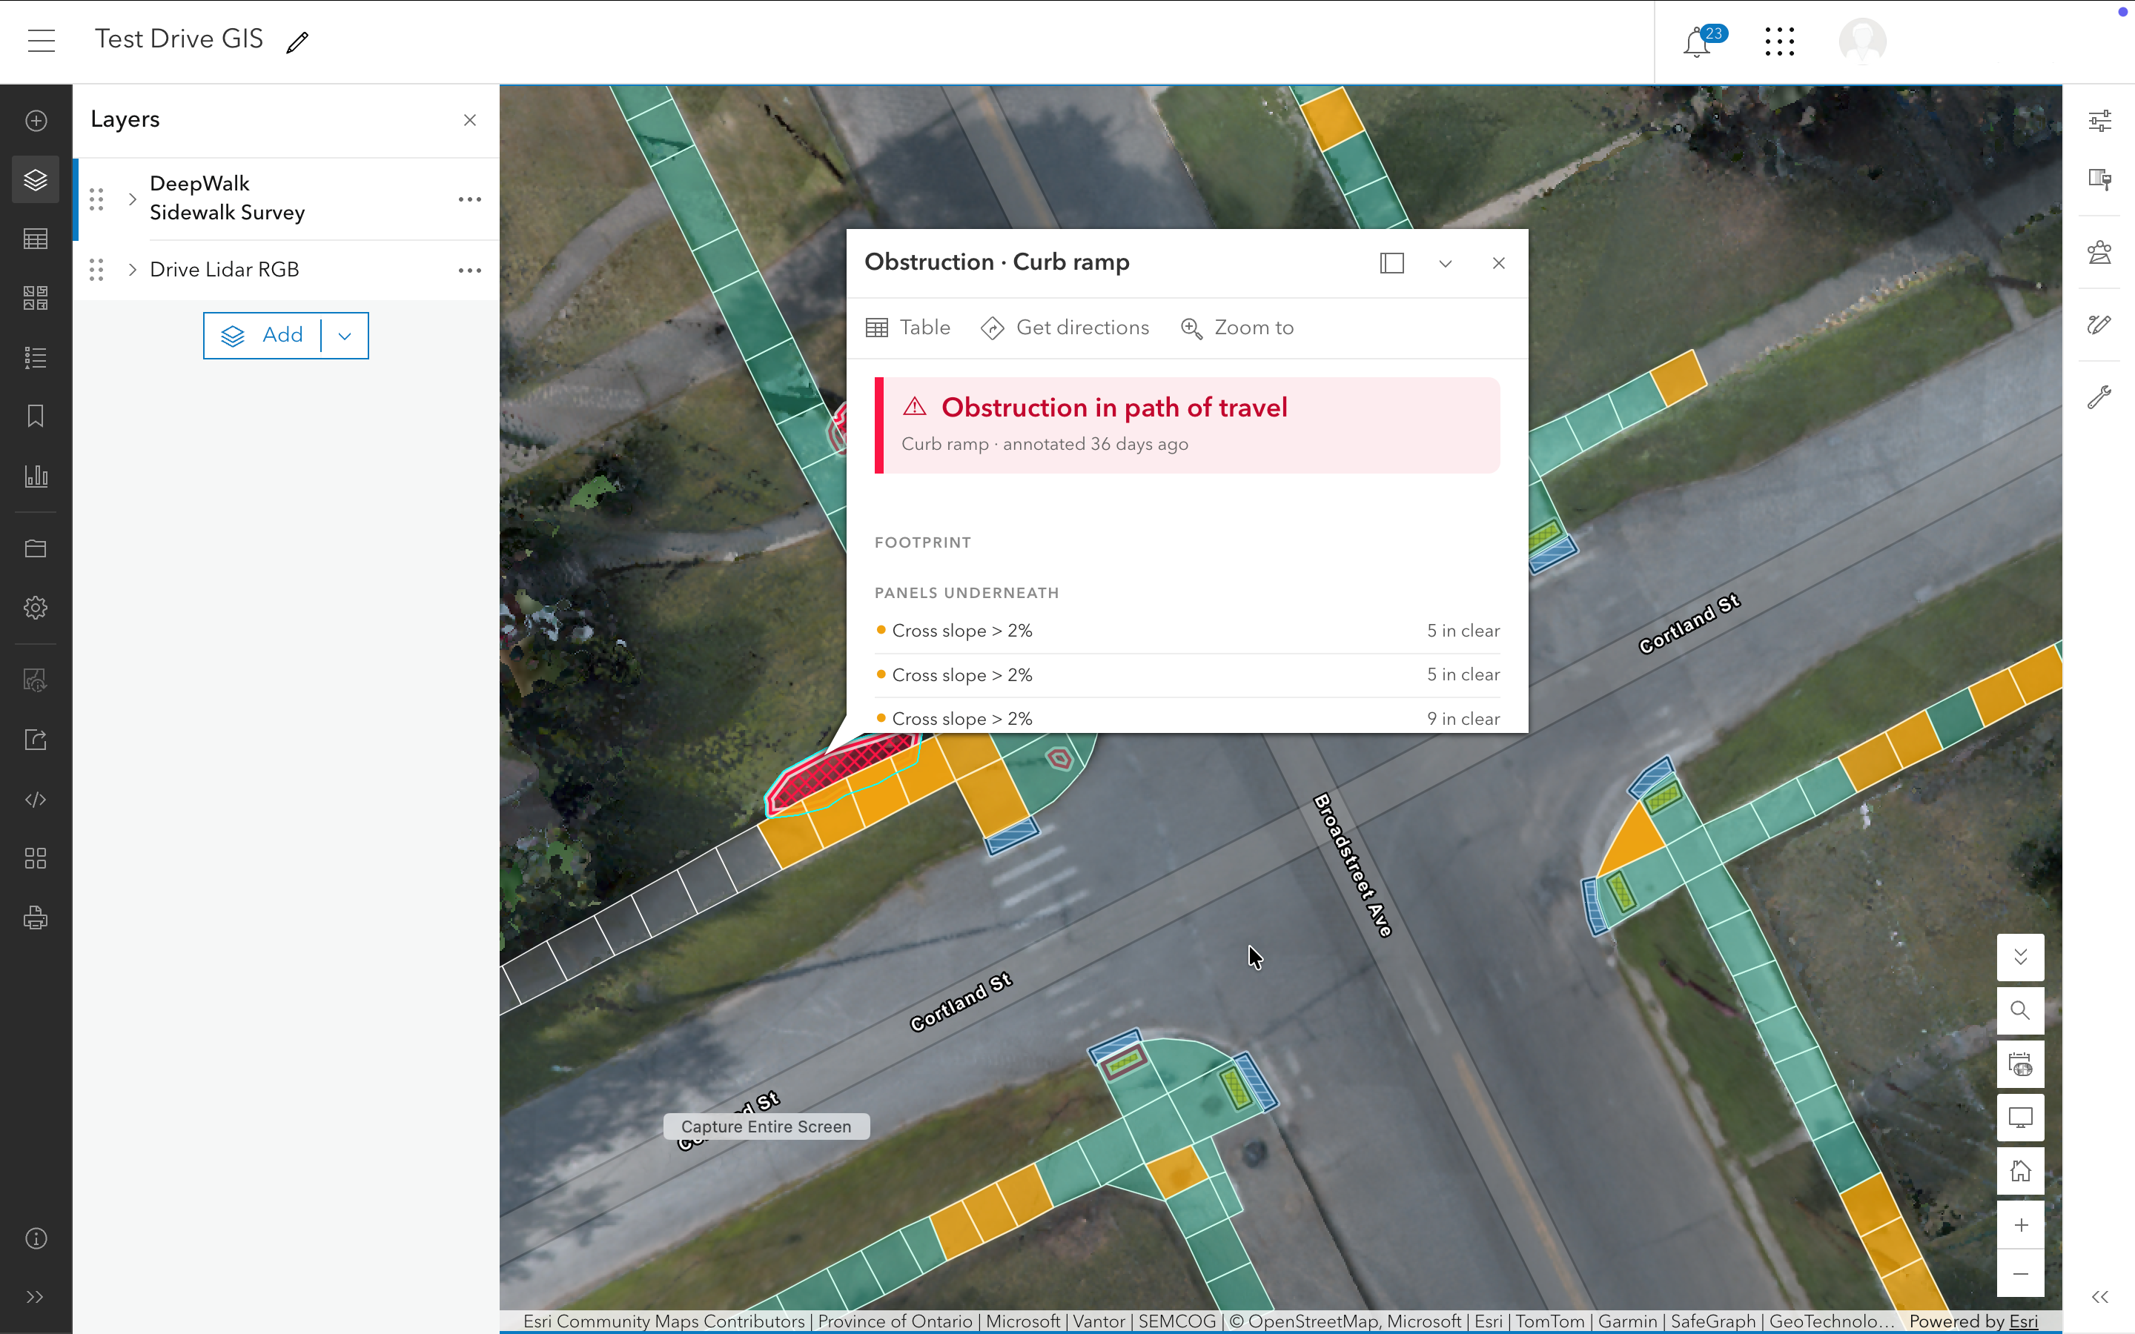Open the Save and open folder icon
2135x1334 pixels.
tap(36, 548)
